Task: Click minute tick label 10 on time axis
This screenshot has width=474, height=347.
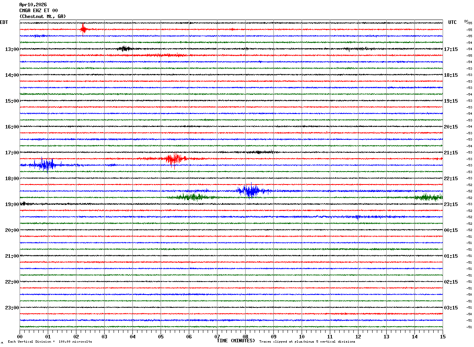Action: click(x=302, y=337)
